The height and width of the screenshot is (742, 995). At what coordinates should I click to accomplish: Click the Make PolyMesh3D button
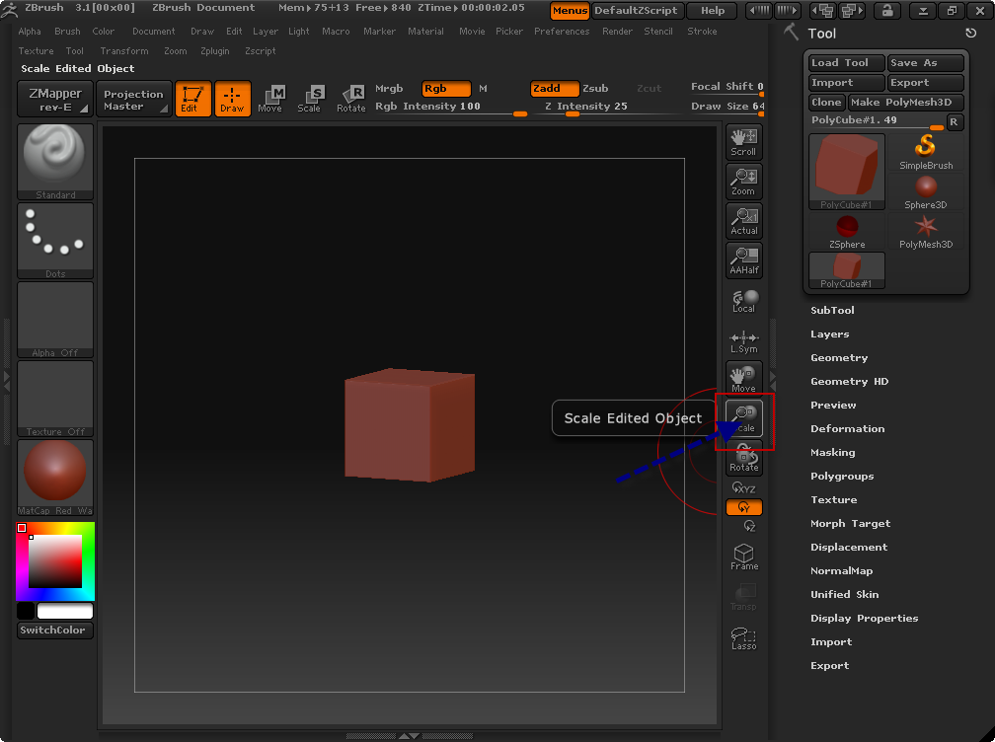(x=905, y=102)
